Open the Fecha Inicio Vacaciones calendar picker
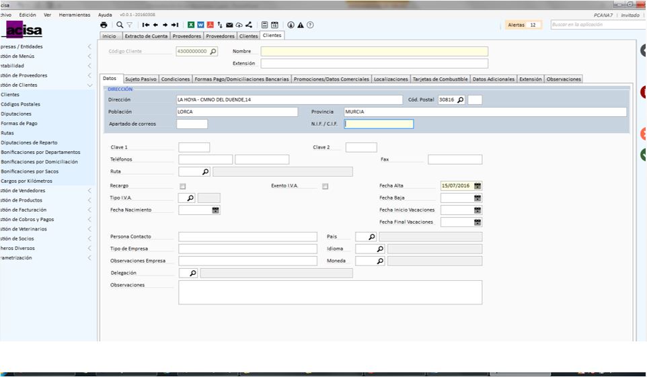Image resolution: width=647 pixels, height=377 pixels. pyautogui.click(x=478, y=210)
